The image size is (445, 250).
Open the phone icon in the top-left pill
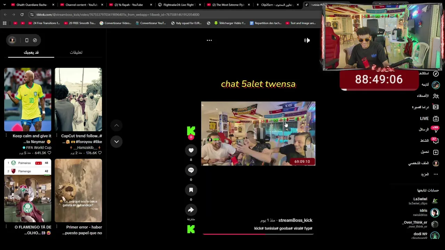(27, 40)
